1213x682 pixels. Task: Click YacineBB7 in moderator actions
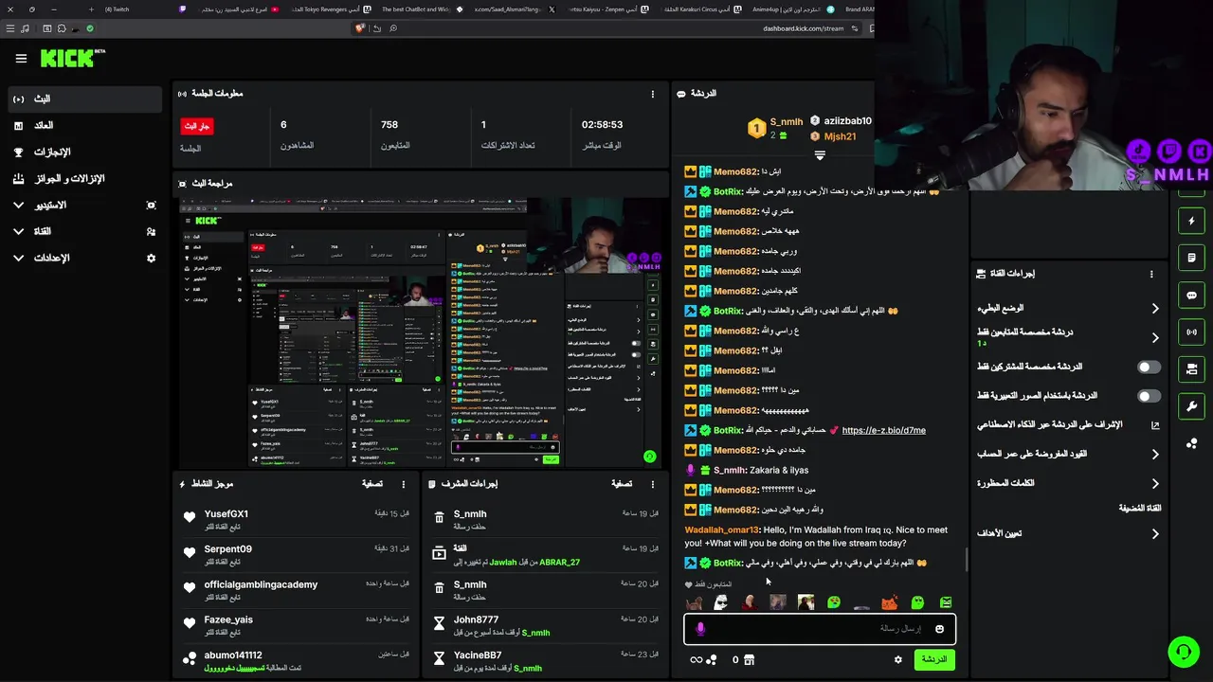tap(478, 655)
